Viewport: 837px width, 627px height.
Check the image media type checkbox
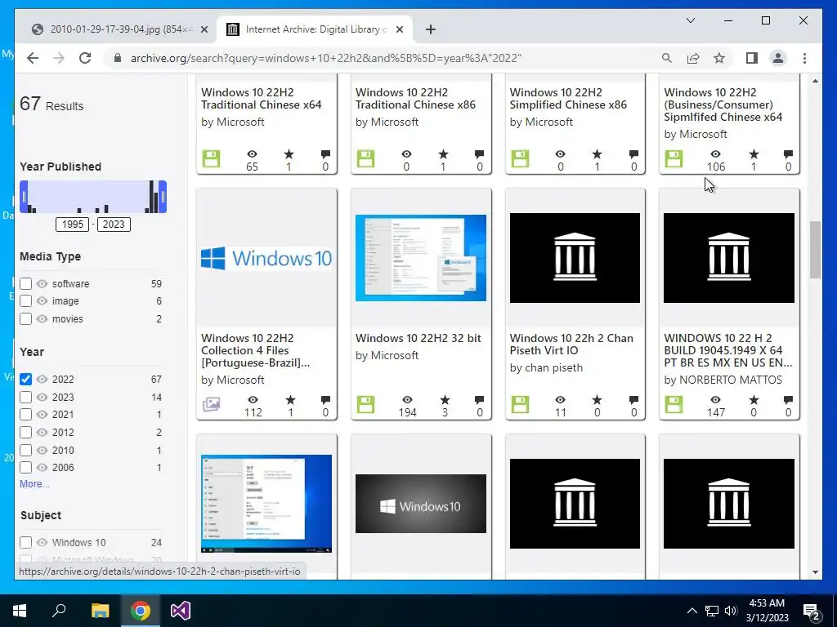pyautogui.click(x=25, y=300)
